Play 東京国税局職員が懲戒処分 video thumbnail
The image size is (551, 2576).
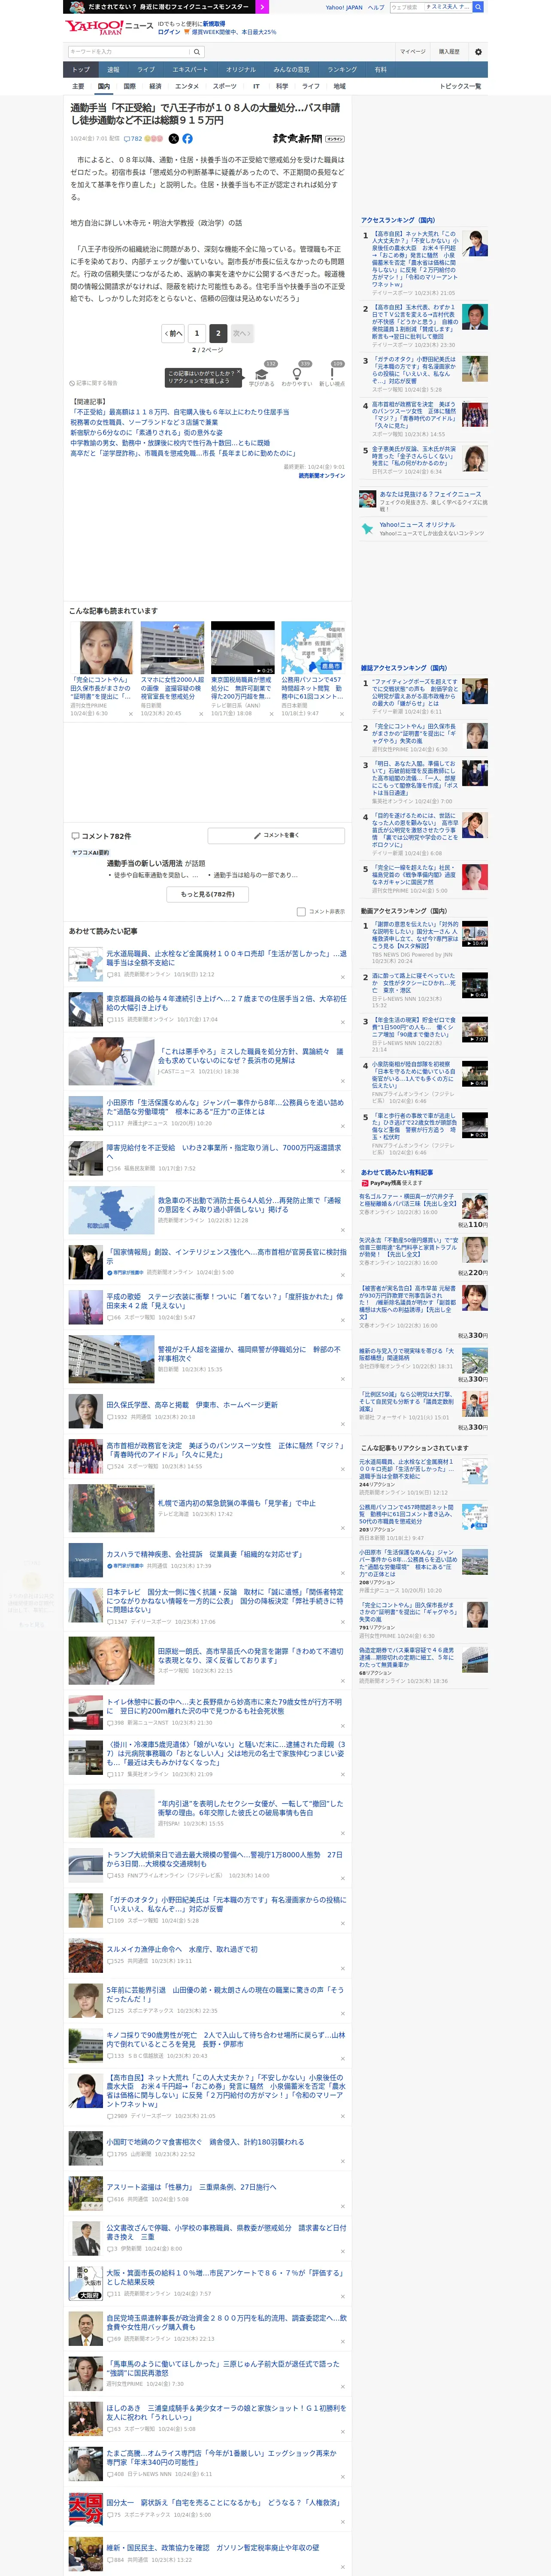(x=242, y=647)
